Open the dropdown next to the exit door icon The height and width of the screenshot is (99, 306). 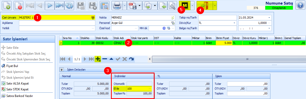[215, 6]
